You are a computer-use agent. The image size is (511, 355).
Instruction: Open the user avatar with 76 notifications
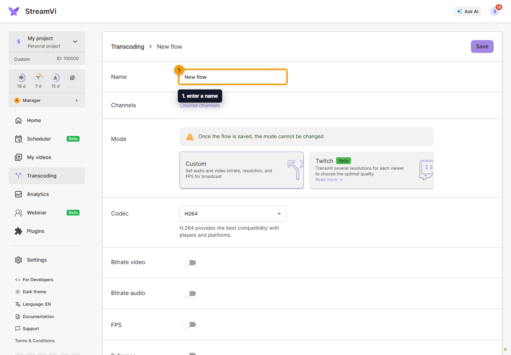pyautogui.click(x=495, y=11)
